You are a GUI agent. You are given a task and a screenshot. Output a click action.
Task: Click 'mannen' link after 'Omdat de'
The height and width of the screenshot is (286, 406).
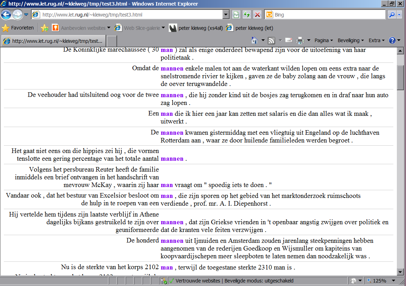pyautogui.click(x=172, y=68)
